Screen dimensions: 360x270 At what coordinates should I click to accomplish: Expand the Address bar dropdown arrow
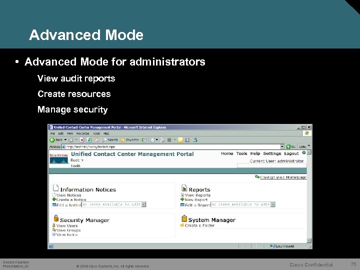click(282, 146)
